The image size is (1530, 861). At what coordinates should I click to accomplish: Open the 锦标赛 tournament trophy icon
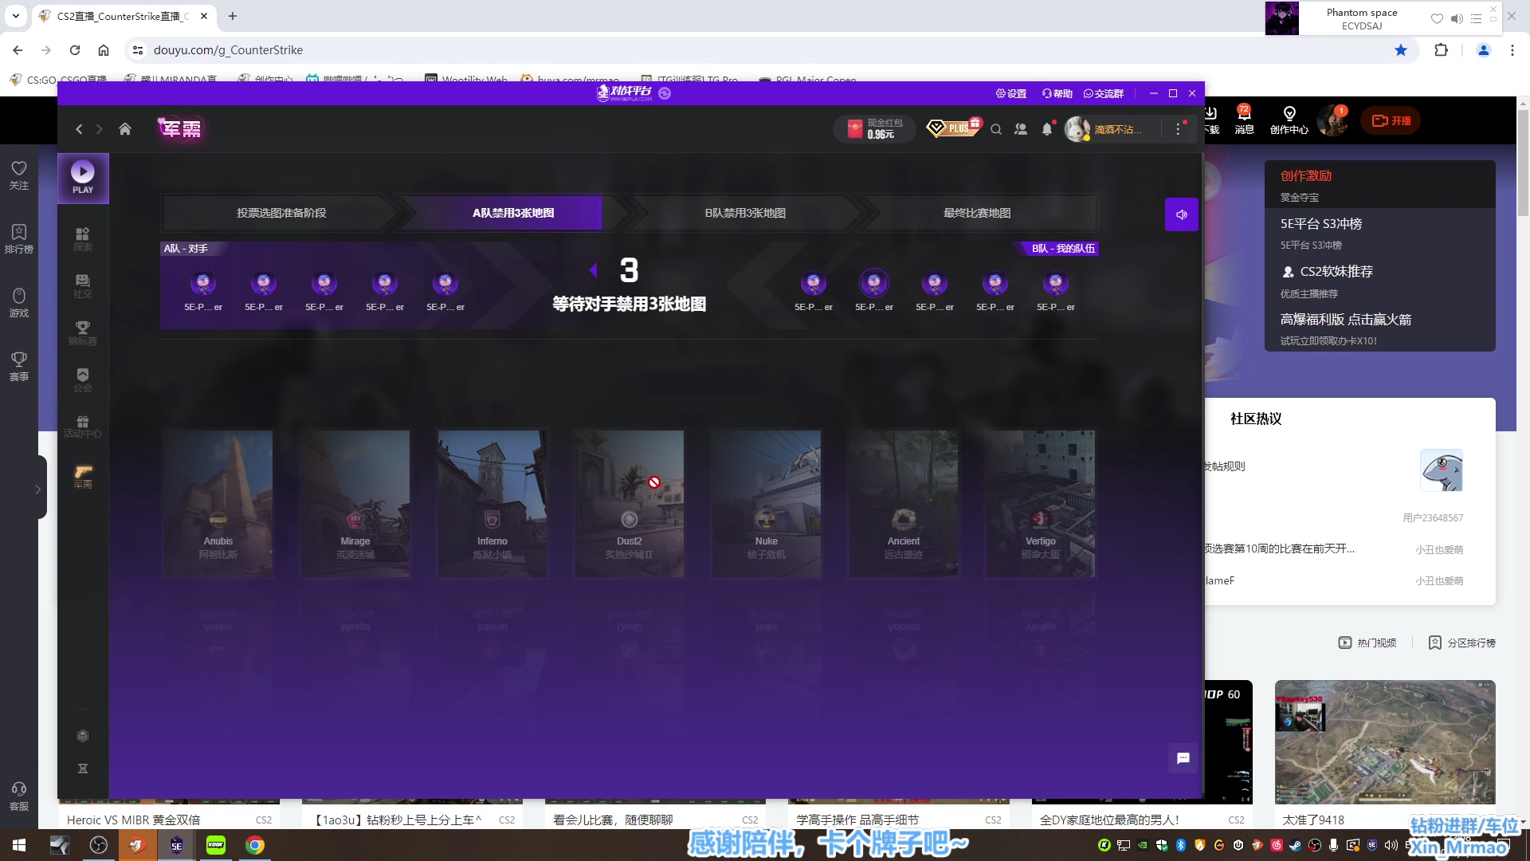pyautogui.click(x=83, y=333)
